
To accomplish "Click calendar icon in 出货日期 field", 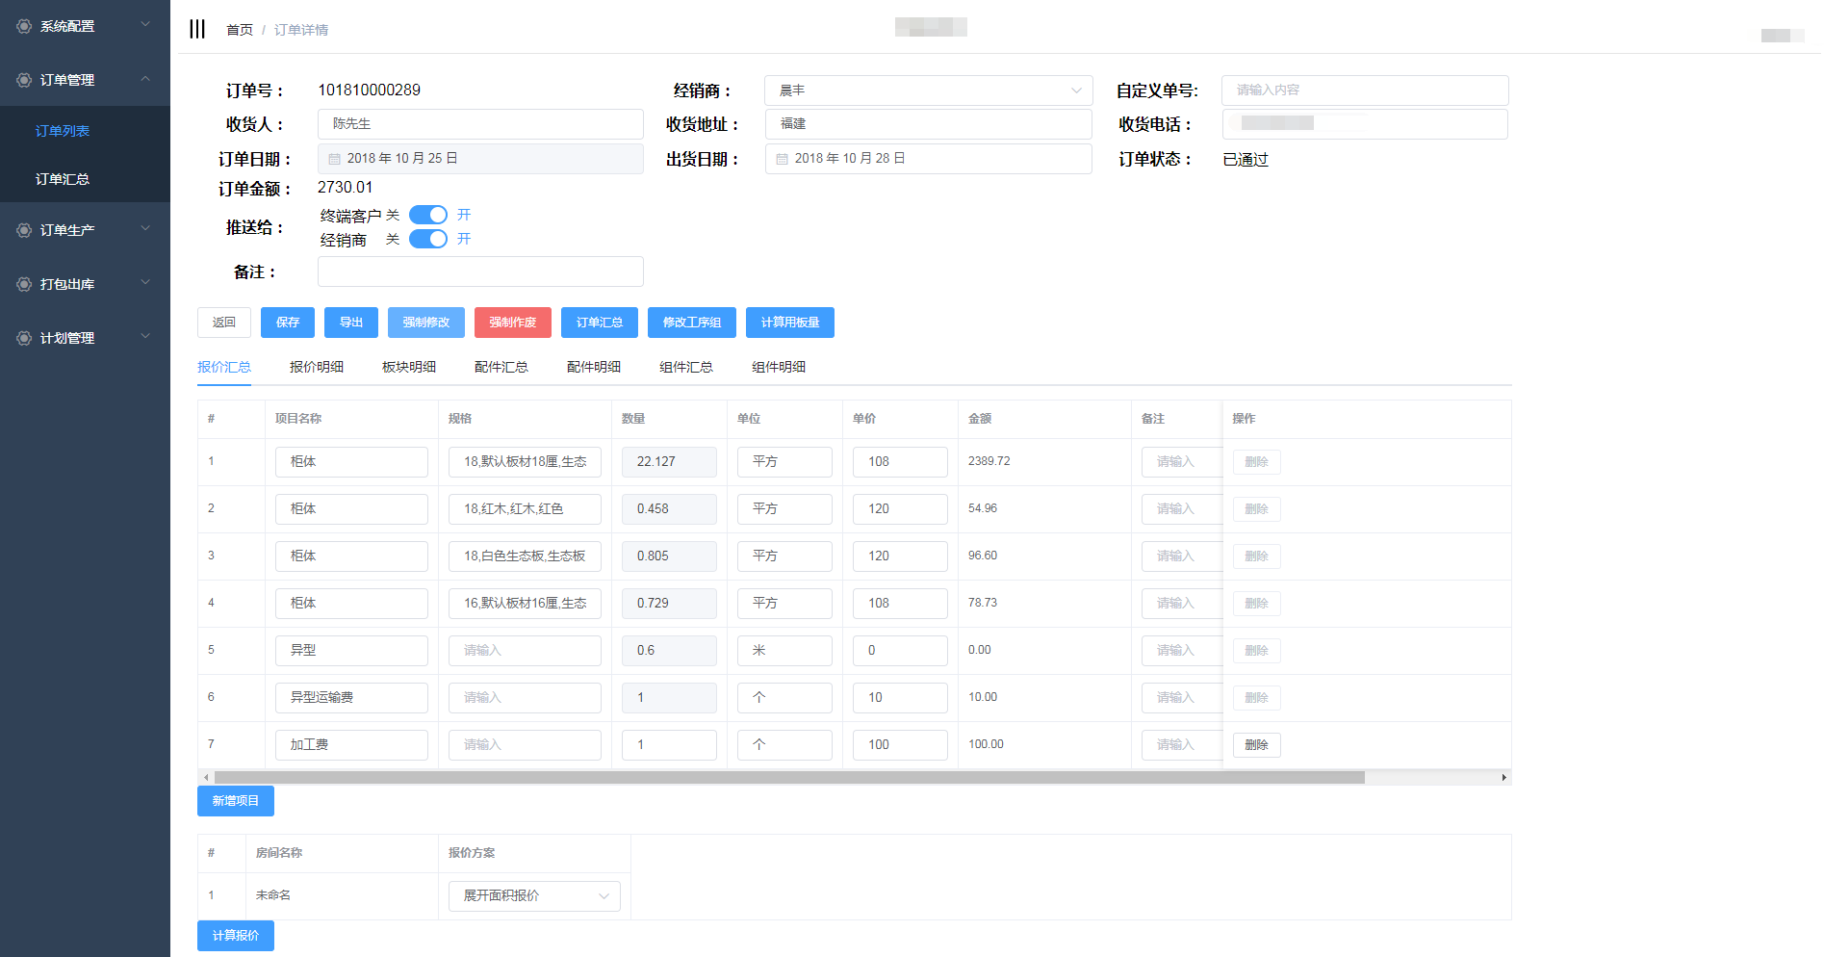I will pyautogui.click(x=783, y=159).
